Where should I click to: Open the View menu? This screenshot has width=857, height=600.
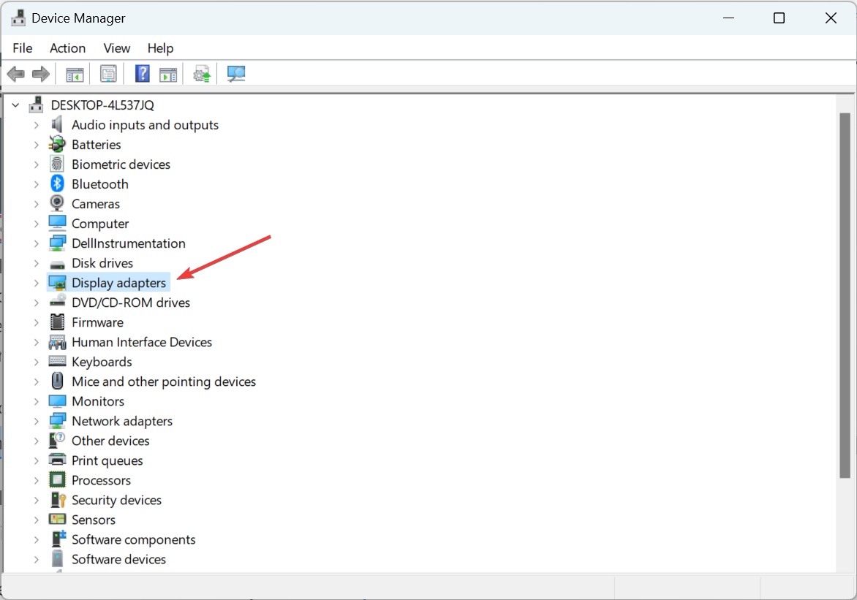[x=117, y=48]
